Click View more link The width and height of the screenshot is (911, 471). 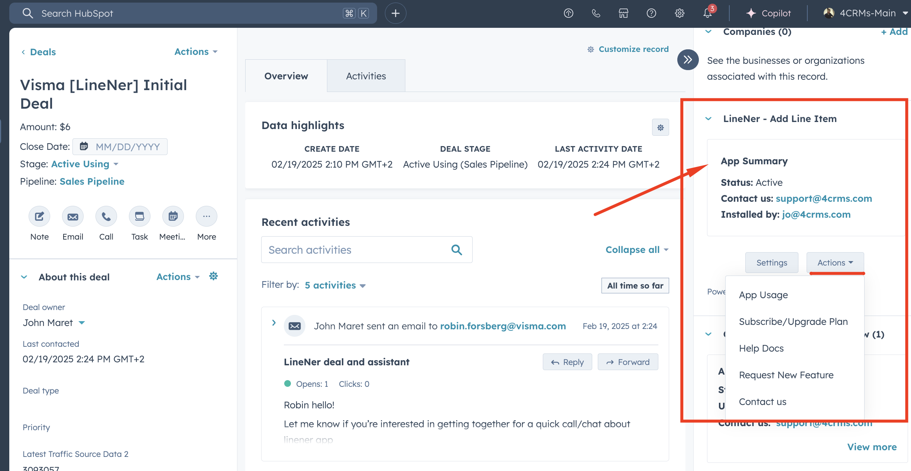pyautogui.click(x=872, y=447)
